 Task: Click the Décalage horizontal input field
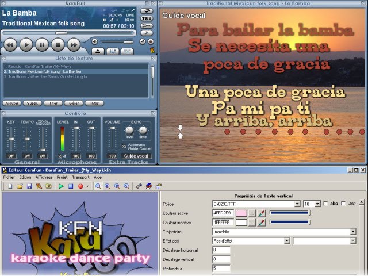point(221,250)
